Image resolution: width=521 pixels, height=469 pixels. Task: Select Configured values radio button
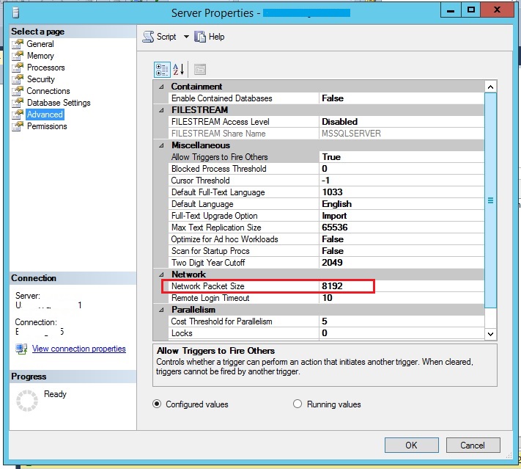[x=157, y=404]
